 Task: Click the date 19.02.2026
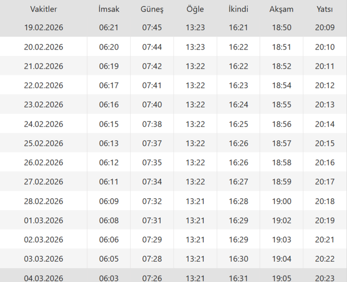tap(44, 27)
